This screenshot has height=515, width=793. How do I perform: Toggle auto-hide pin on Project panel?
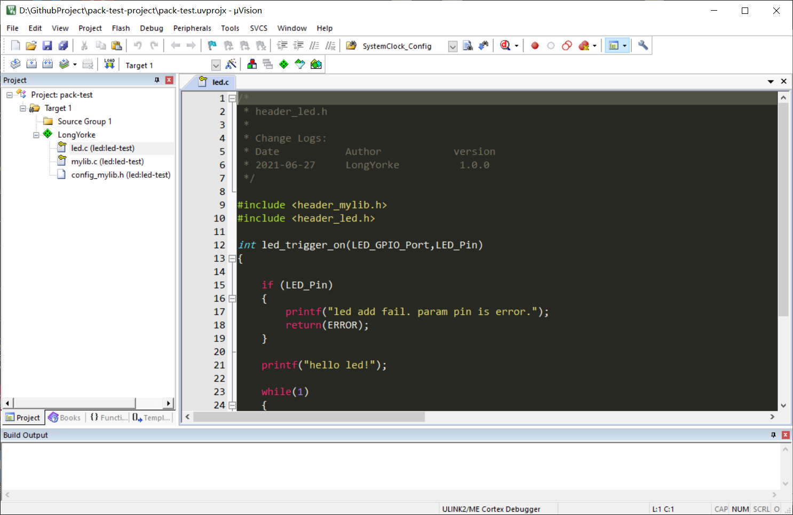(x=157, y=80)
